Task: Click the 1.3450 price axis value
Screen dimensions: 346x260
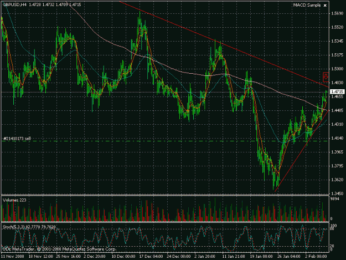Action: 337,193
